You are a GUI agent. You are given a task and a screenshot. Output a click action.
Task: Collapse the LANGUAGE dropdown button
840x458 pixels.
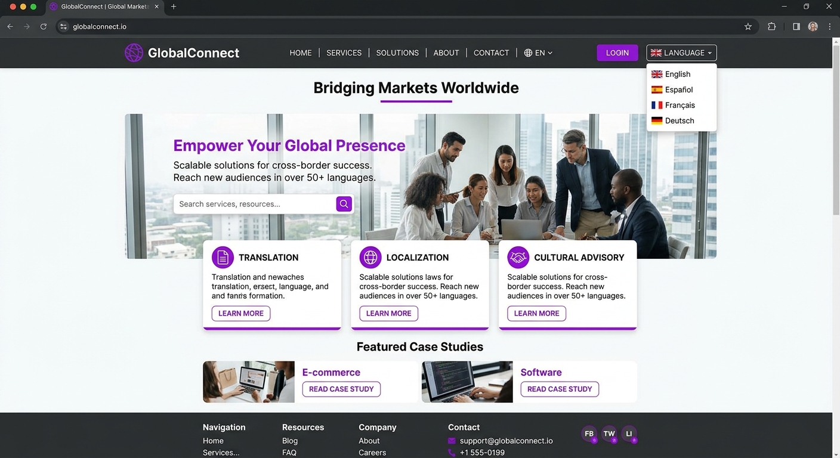point(681,52)
